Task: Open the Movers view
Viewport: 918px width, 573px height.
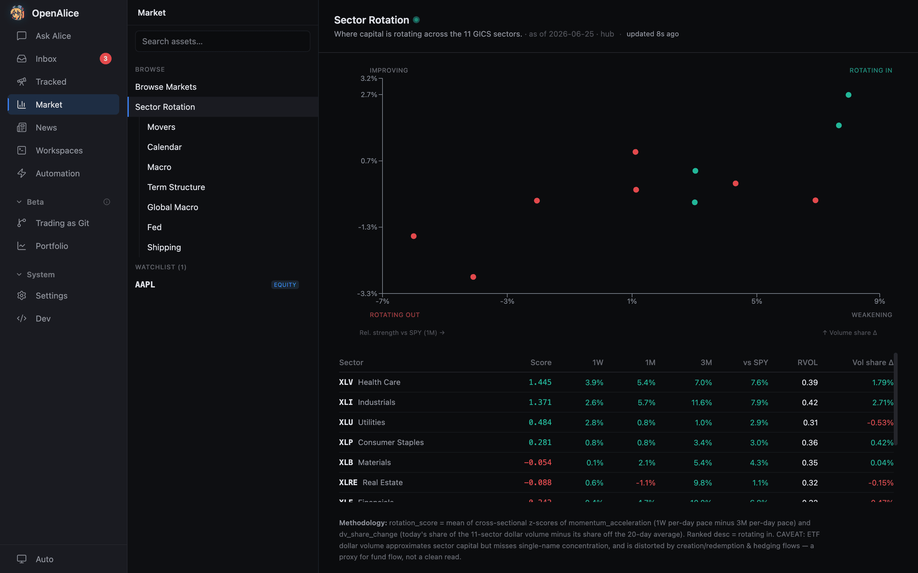Action: [x=229, y=127]
